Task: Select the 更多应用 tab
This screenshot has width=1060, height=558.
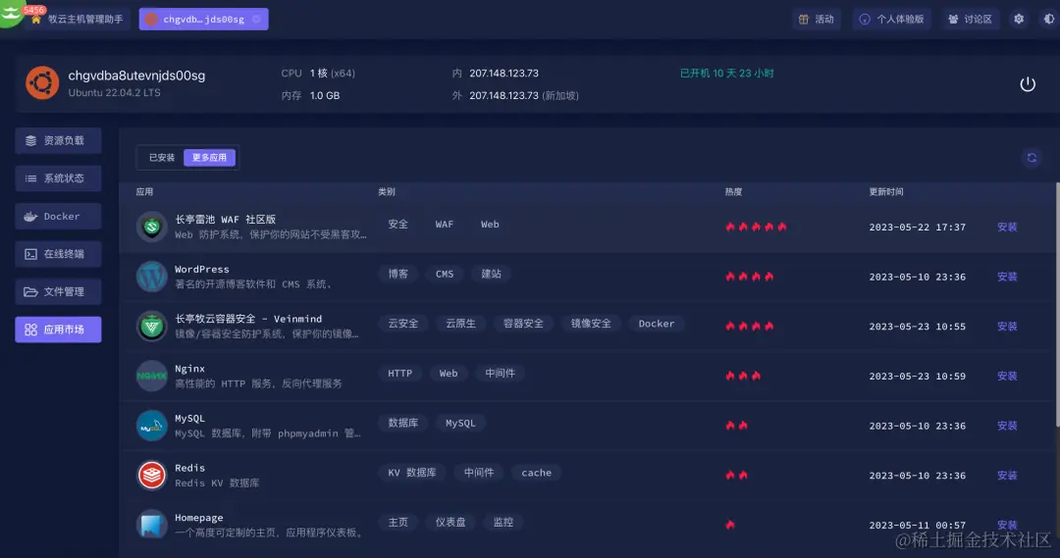Action: [x=210, y=158]
